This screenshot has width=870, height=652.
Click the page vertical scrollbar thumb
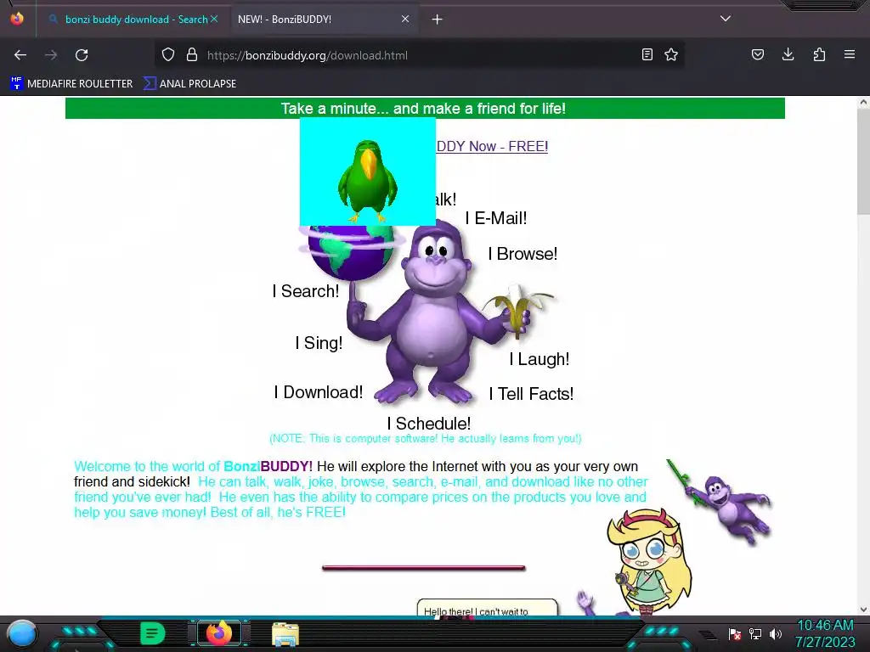[x=863, y=160]
